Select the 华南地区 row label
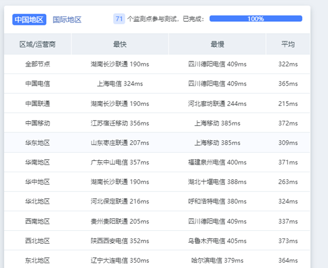This screenshot has height=268, width=328. pyautogui.click(x=38, y=162)
